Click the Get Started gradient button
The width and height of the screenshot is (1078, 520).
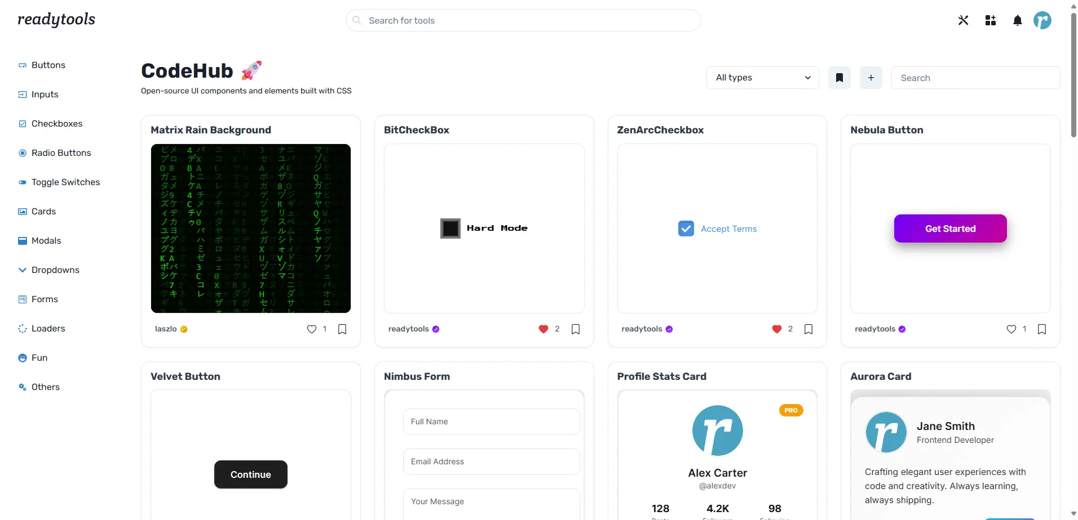tap(950, 228)
